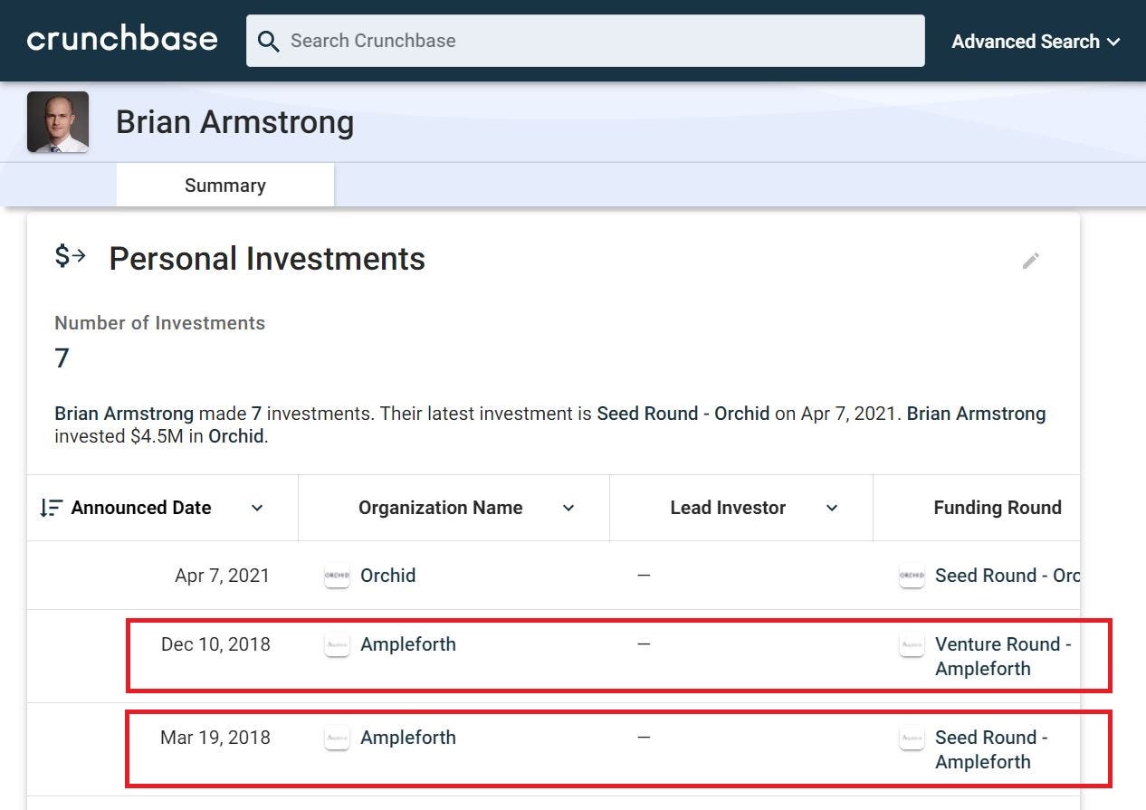Click the pencil edit icon
The width and height of the screenshot is (1146, 810).
point(1031,261)
